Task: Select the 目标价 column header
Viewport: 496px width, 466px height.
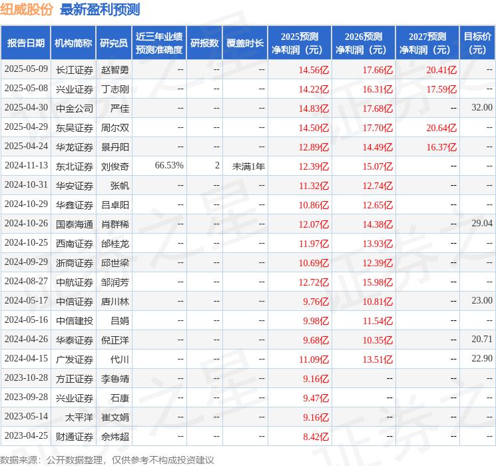Action: click(477, 43)
